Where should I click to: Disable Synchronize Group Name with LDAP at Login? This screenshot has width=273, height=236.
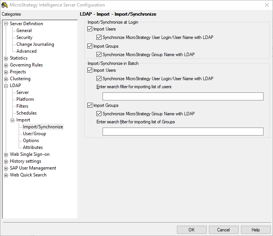point(99,55)
